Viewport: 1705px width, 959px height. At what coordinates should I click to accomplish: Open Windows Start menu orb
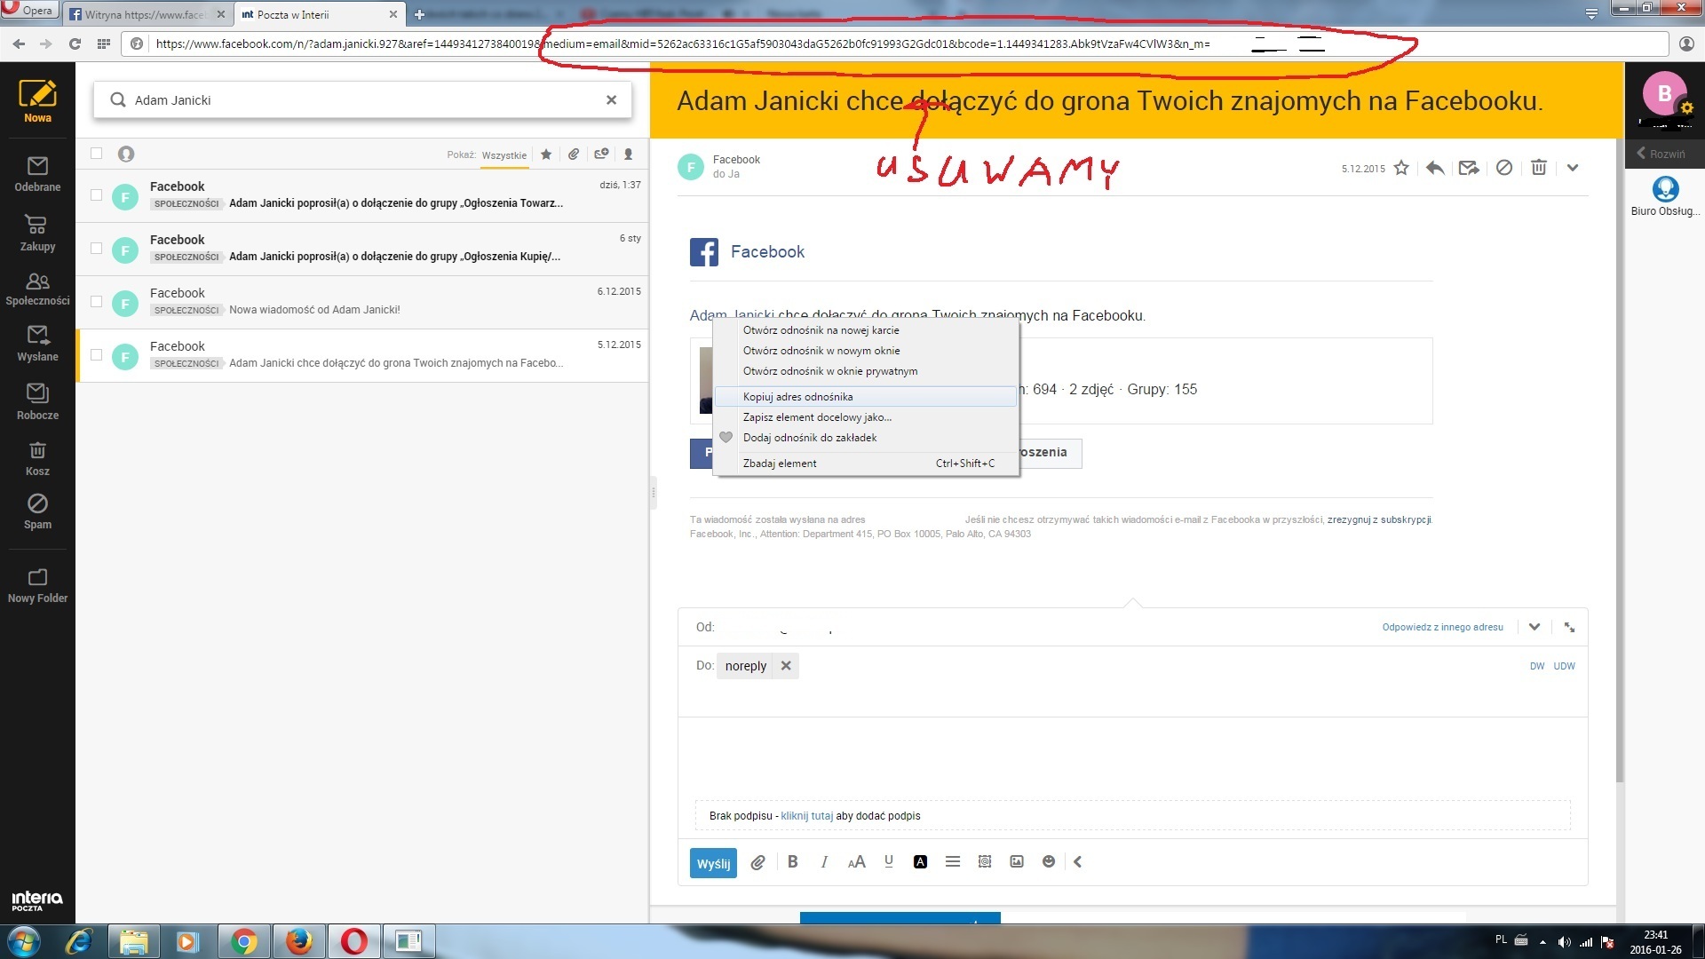pyautogui.click(x=24, y=941)
